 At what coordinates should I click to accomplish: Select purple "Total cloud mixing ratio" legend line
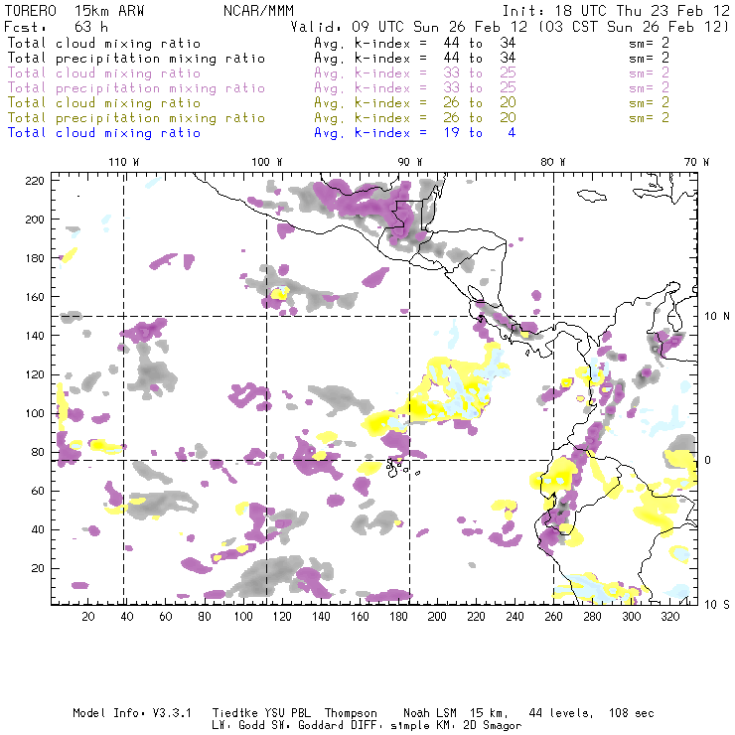(104, 73)
